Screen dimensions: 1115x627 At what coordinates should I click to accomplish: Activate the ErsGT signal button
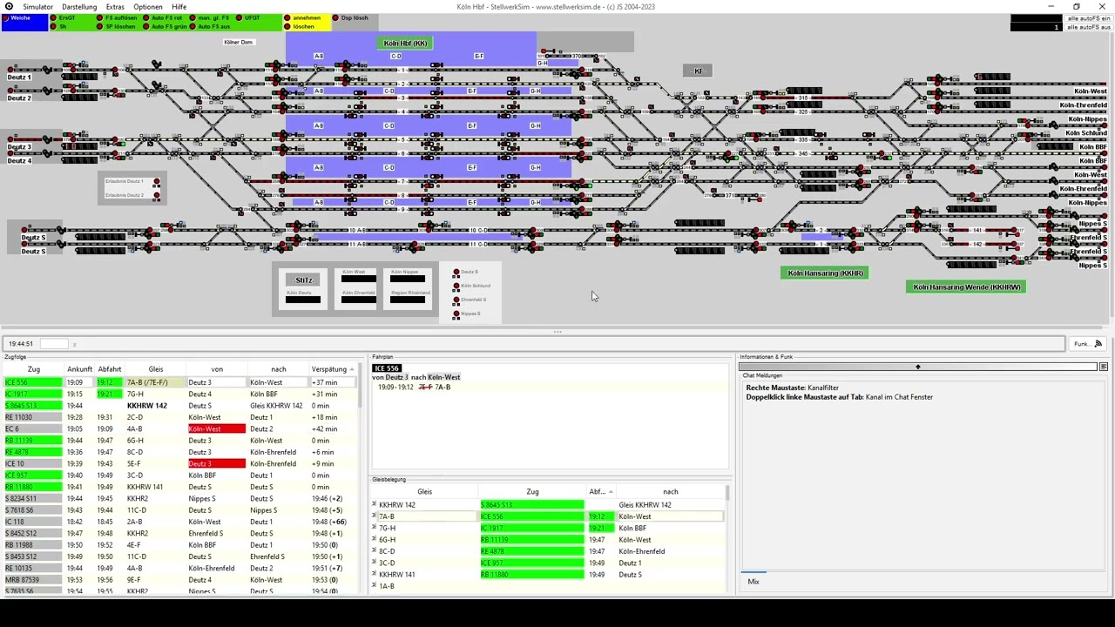54,17
